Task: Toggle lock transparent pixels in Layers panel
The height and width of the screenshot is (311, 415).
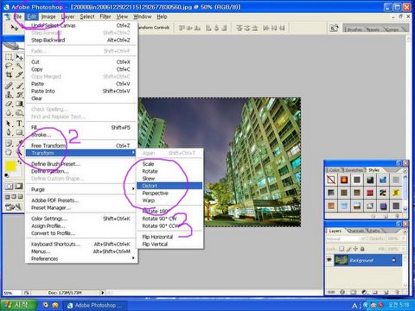Action: point(342,249)
